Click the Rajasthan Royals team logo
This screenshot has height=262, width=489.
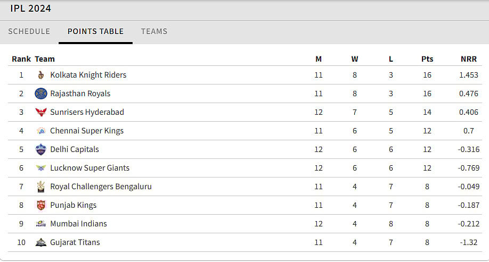click(41, 94)
